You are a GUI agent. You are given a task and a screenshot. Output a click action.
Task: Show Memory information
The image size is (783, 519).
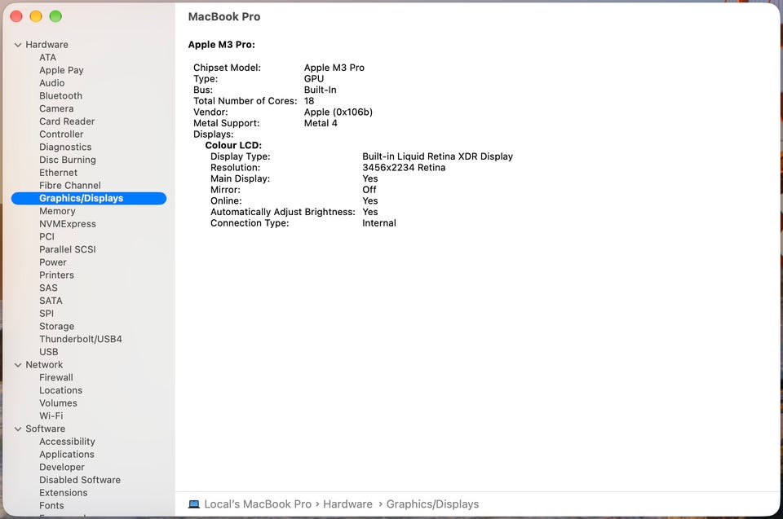click(57, 211)
